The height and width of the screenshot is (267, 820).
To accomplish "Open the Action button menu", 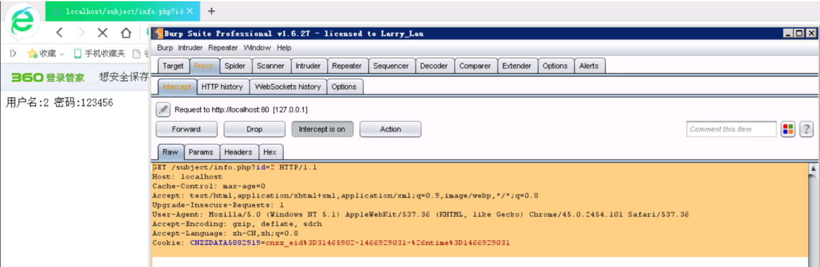I will pyautogui.click(x=391, y=129).
